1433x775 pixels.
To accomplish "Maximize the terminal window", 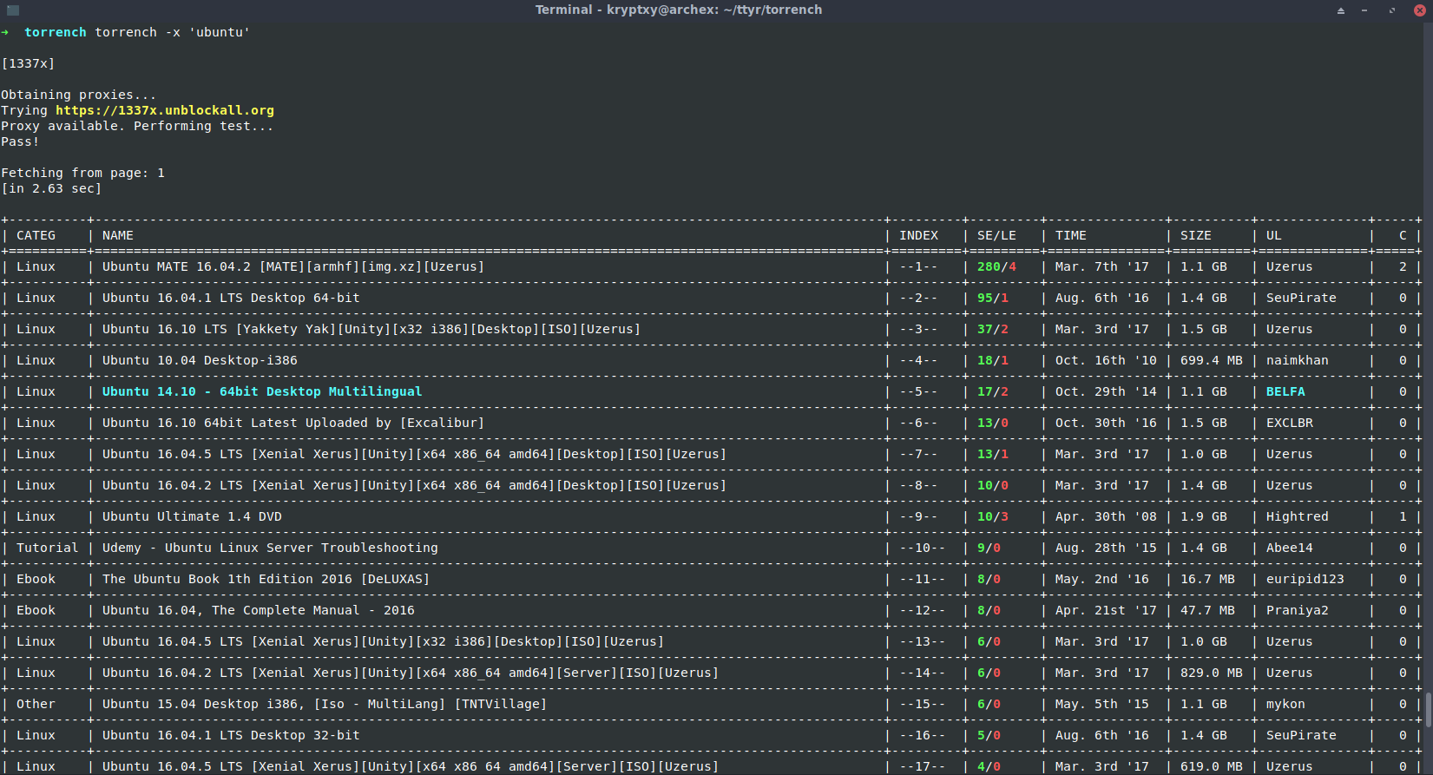I will pyautogui.click(x=1392, y=10).
